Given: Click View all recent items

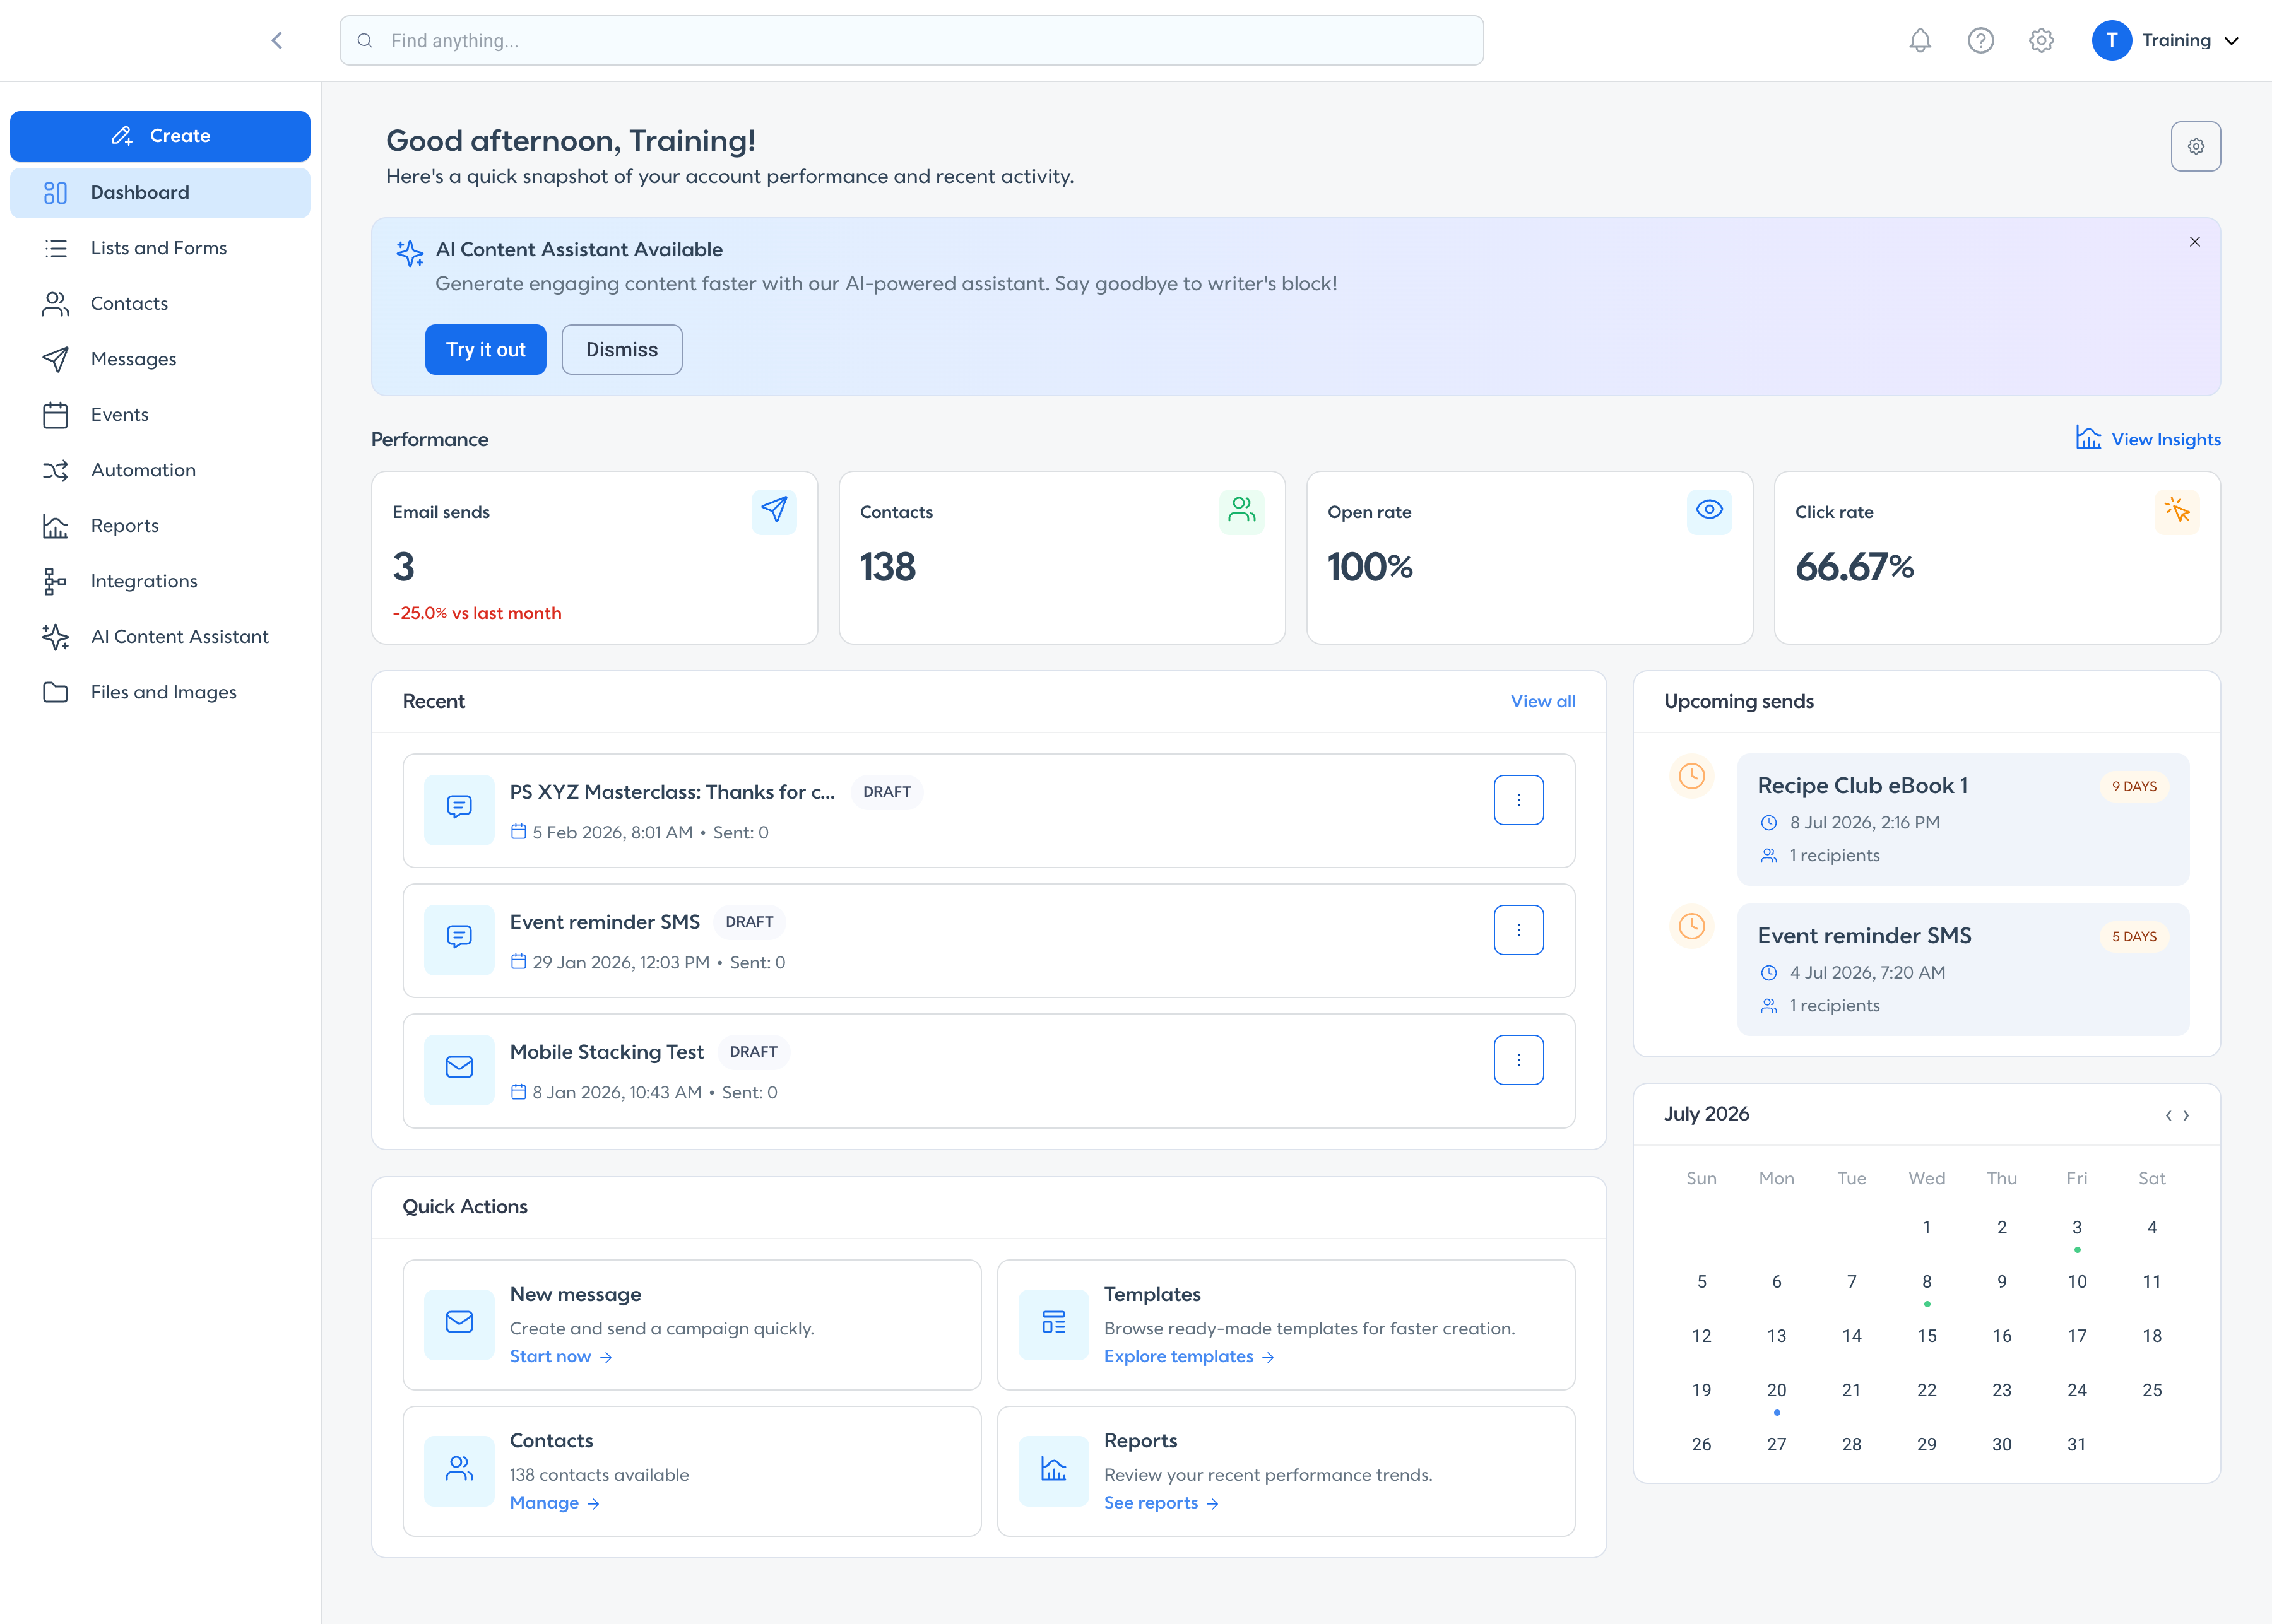Looking at the screenshot, I should tap(1542, 701).
